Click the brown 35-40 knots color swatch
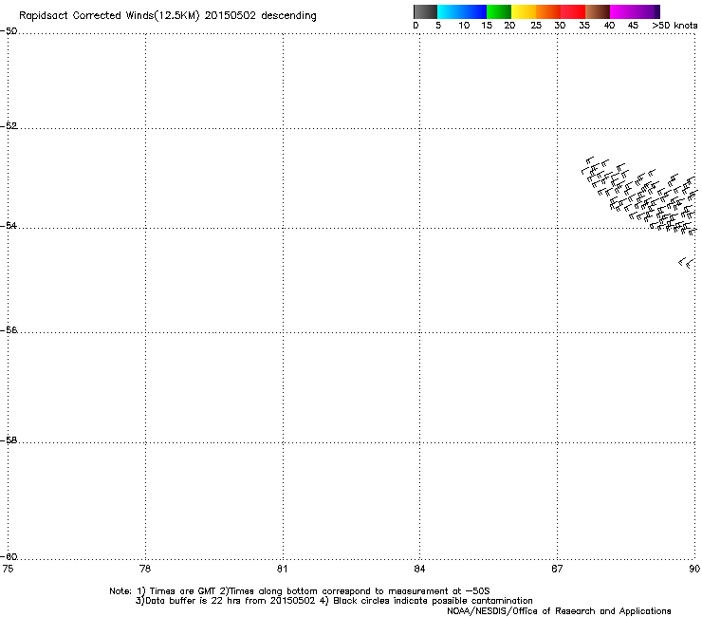 click(598, 11)
